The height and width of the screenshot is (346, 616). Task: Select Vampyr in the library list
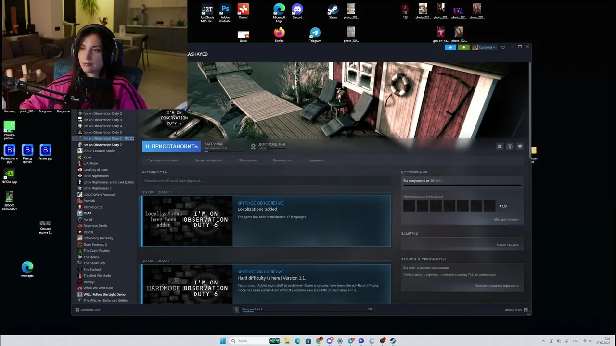89,282
